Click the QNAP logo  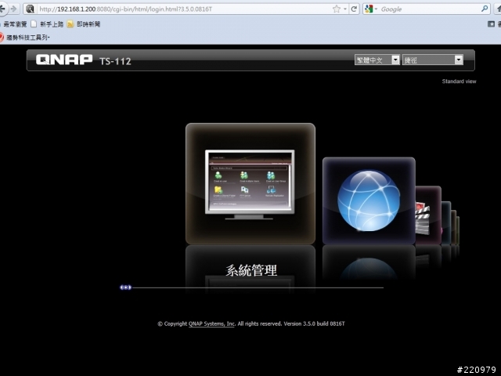pos(64,60)
